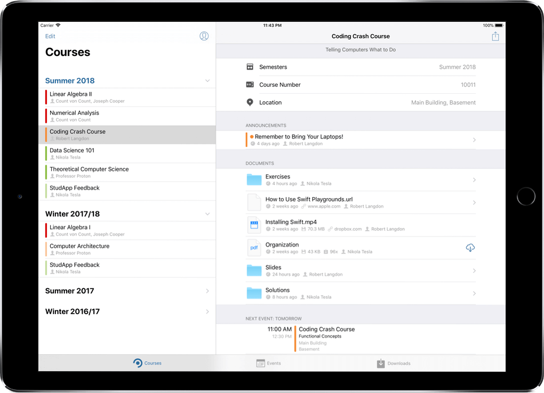Open the Remember to Bring Your Laptops announcement
The image size is (544, 393).
pos(361,140)
